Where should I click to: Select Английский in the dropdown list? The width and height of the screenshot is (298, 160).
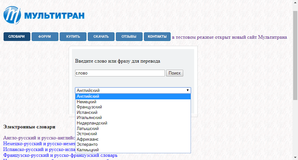coord(133,96)
